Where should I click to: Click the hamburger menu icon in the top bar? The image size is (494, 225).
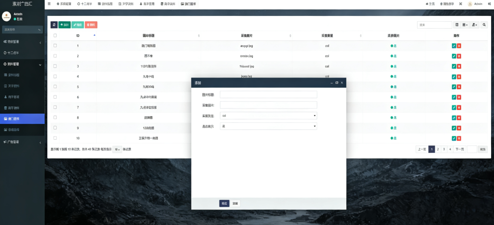coord(49,4)
